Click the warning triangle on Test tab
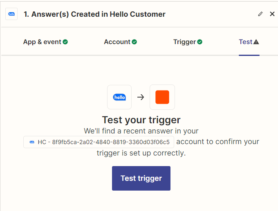The height and width of the screenshot is (211, 278). tap(256, 42)
